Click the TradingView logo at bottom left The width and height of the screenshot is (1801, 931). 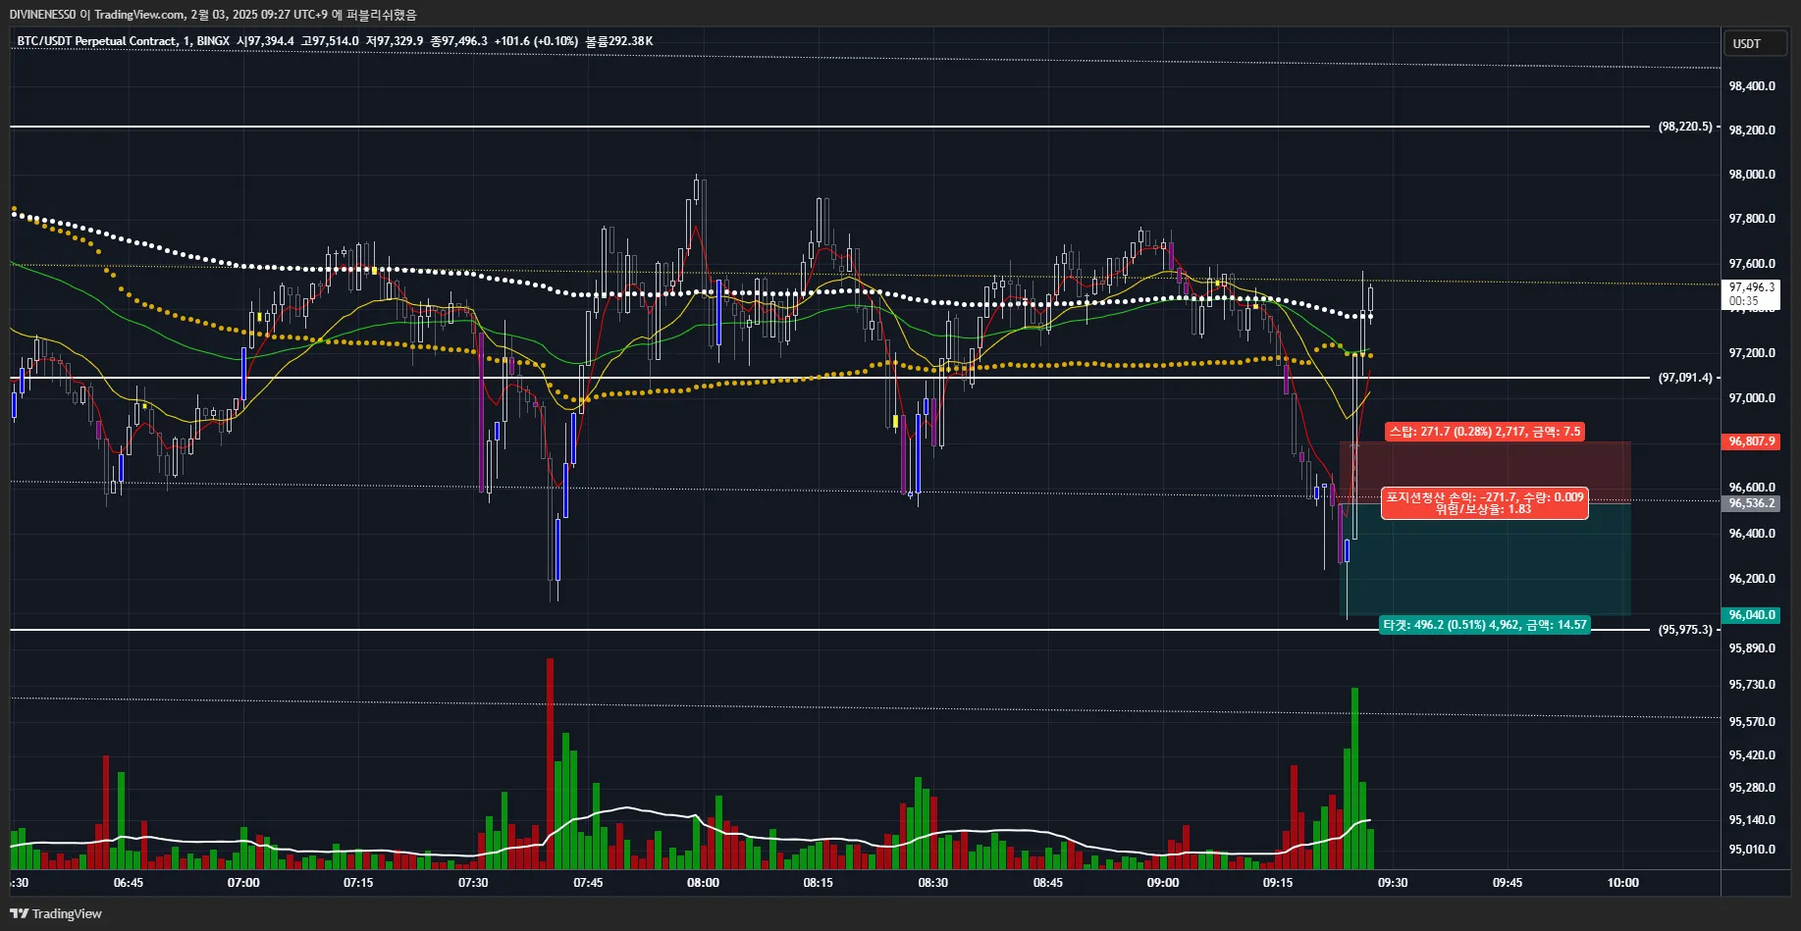(56, 913)
